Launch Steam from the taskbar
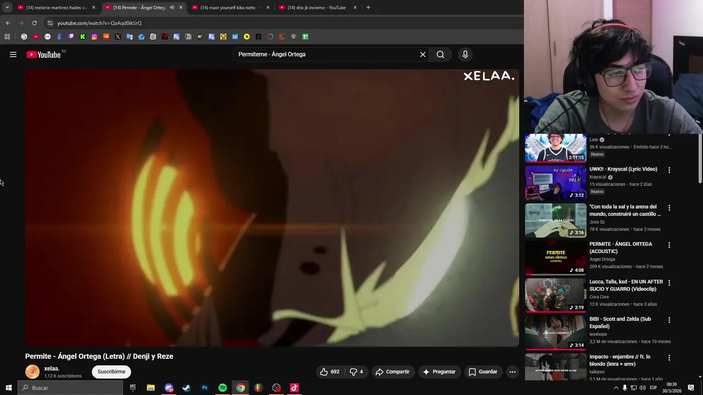 [x=186, y=388]
